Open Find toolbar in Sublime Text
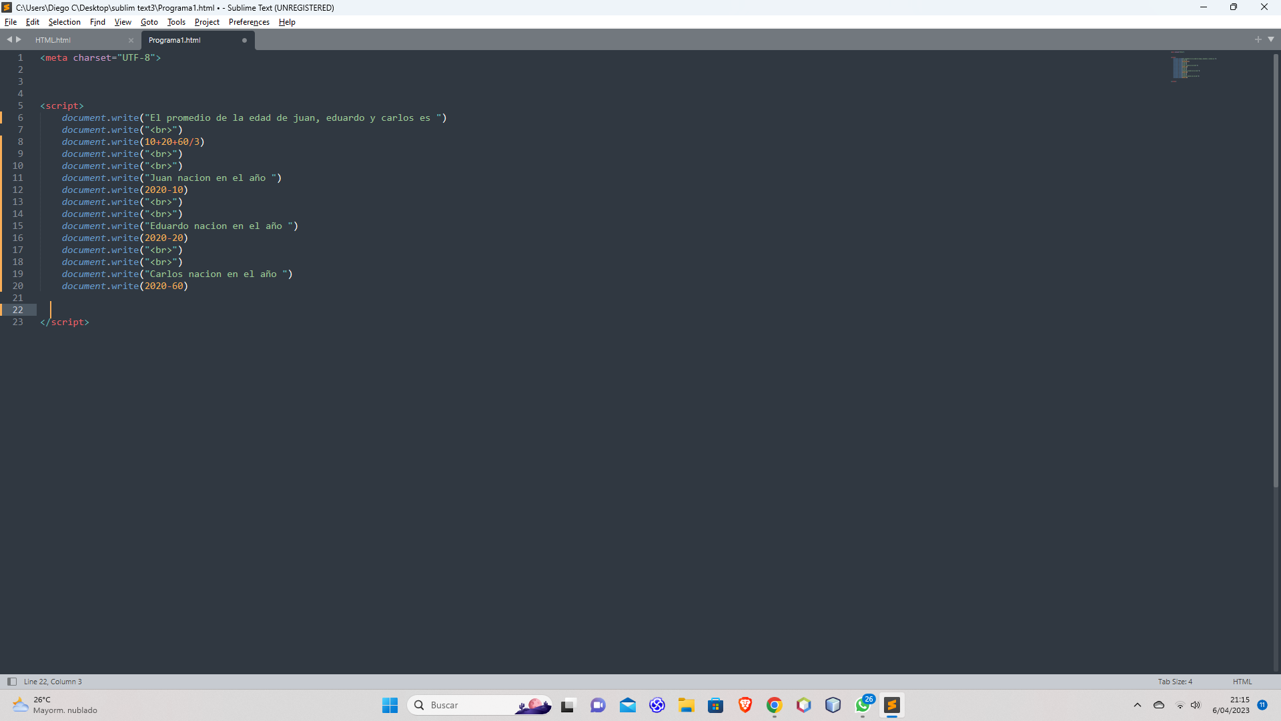 point(97,22)
